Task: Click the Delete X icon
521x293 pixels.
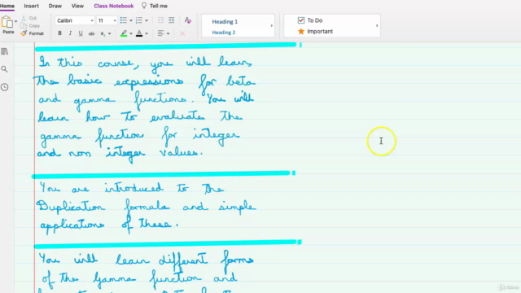Action: coord(182,33)
